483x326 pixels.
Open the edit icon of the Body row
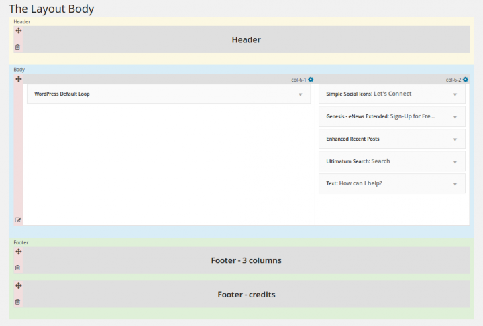click(x=18, y=220)
